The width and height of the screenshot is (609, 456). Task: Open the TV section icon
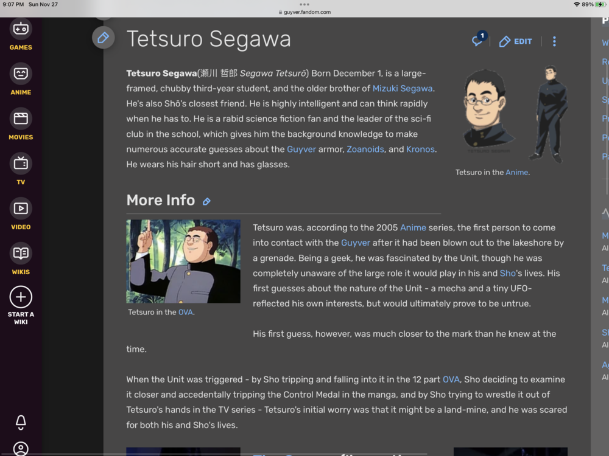point(21,164)
